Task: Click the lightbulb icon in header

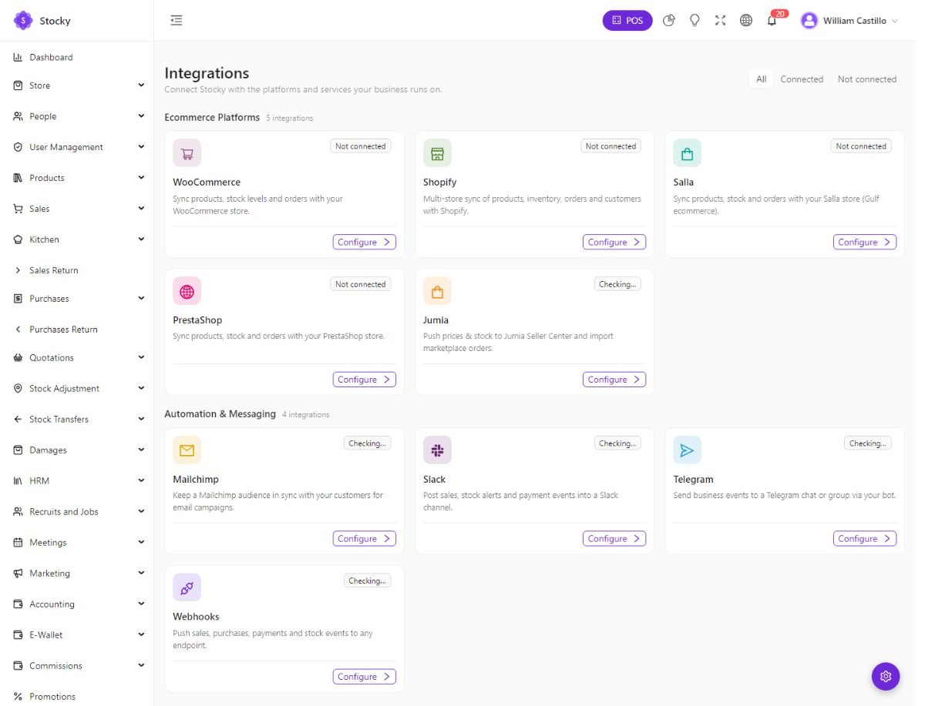Action: pos(695,21)
